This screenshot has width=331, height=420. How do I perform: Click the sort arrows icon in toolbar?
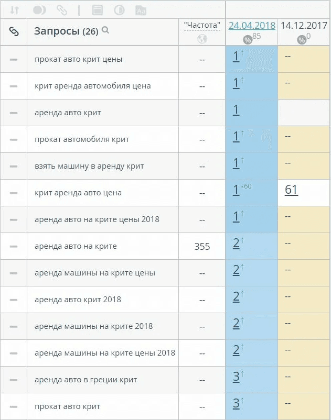coord(14,10)
